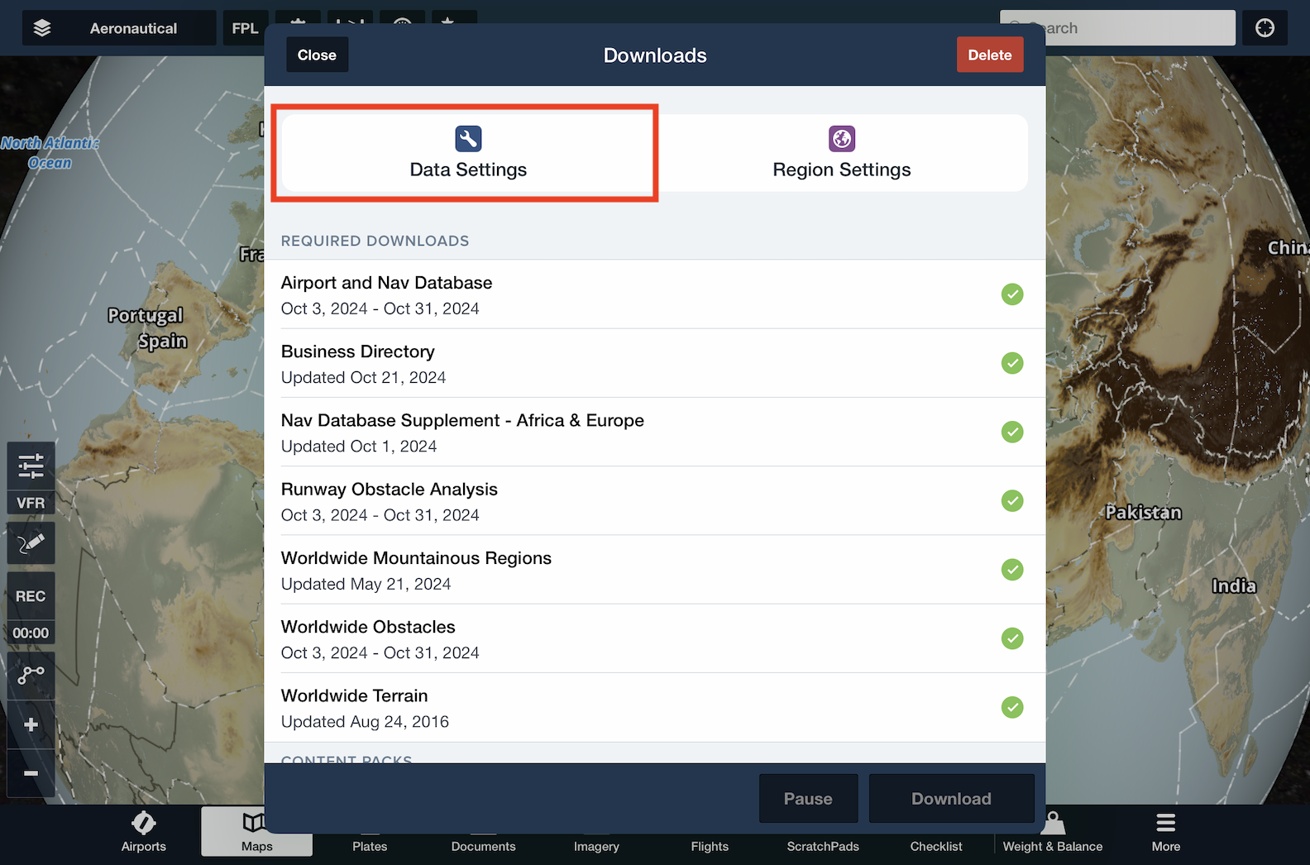
Task: Click the Pause downloads button
Action: click(808, 799)
